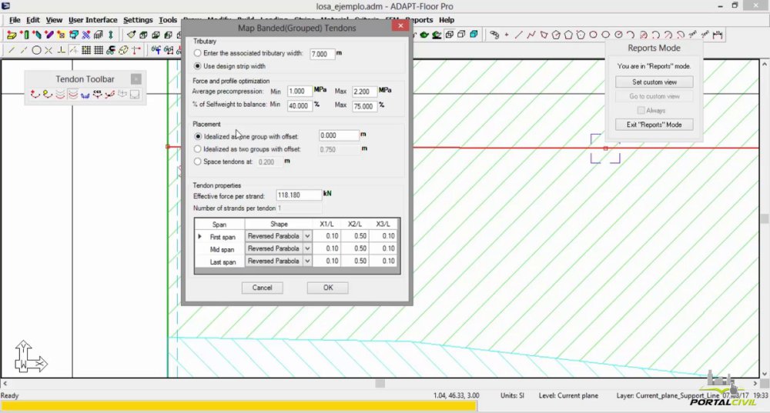Select the dimension tool icon
The image size is (770, 413).
point(718,35)
